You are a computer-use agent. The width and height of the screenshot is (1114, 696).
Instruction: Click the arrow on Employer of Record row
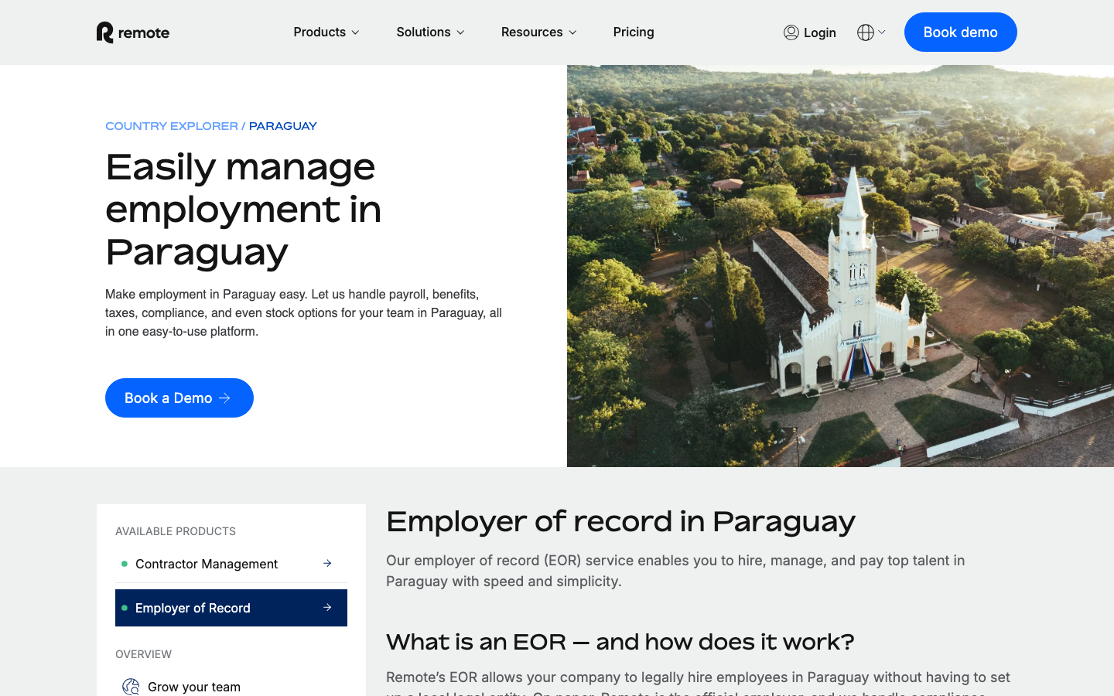pyautogui.click(x=327, y=608)
